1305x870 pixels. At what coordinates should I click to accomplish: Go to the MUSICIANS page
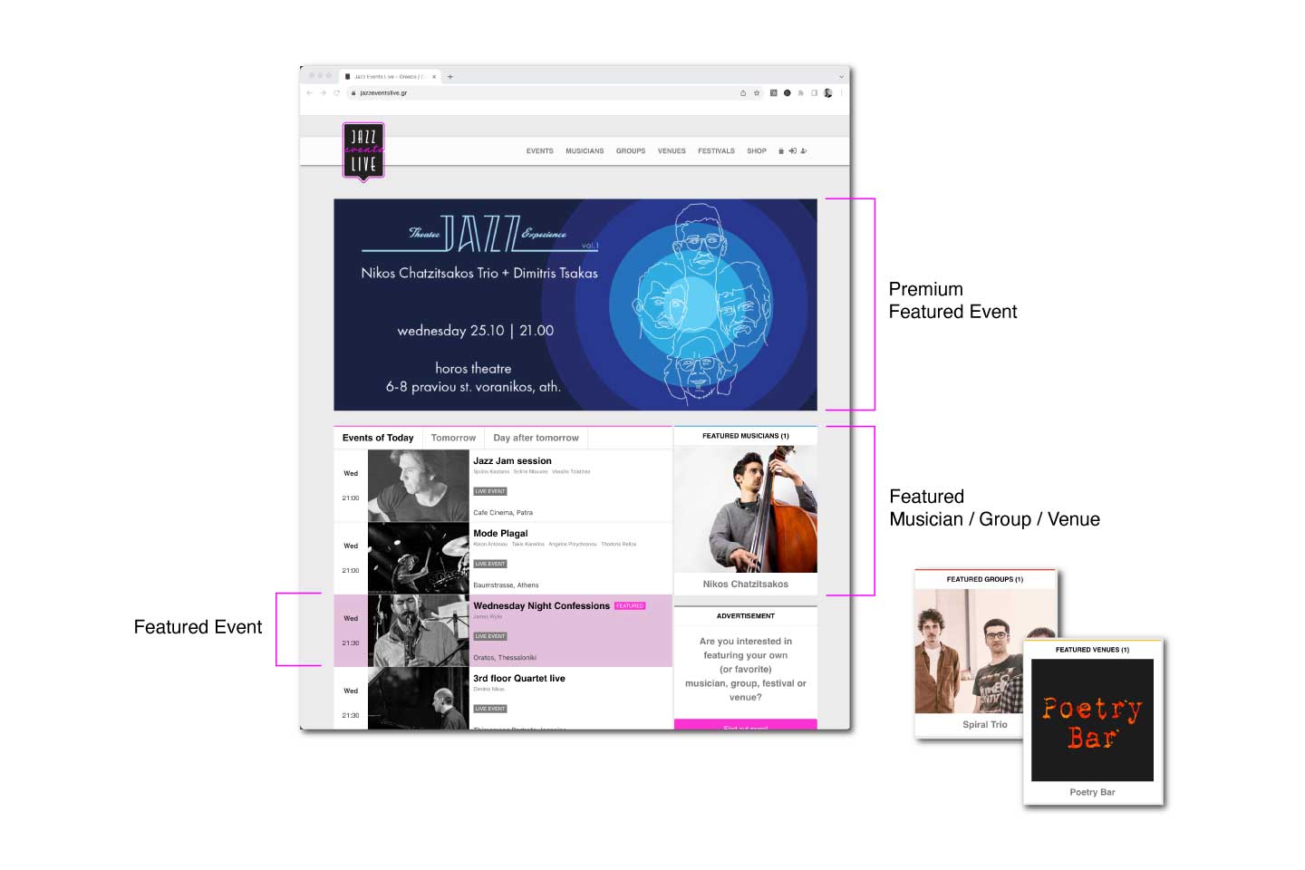pyautogui.click(x=585, y=151)
